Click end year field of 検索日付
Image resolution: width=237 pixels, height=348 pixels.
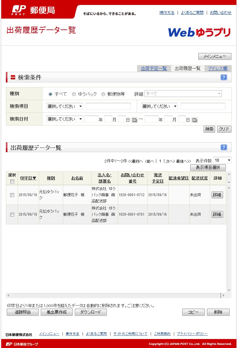[x=152, y=119]
